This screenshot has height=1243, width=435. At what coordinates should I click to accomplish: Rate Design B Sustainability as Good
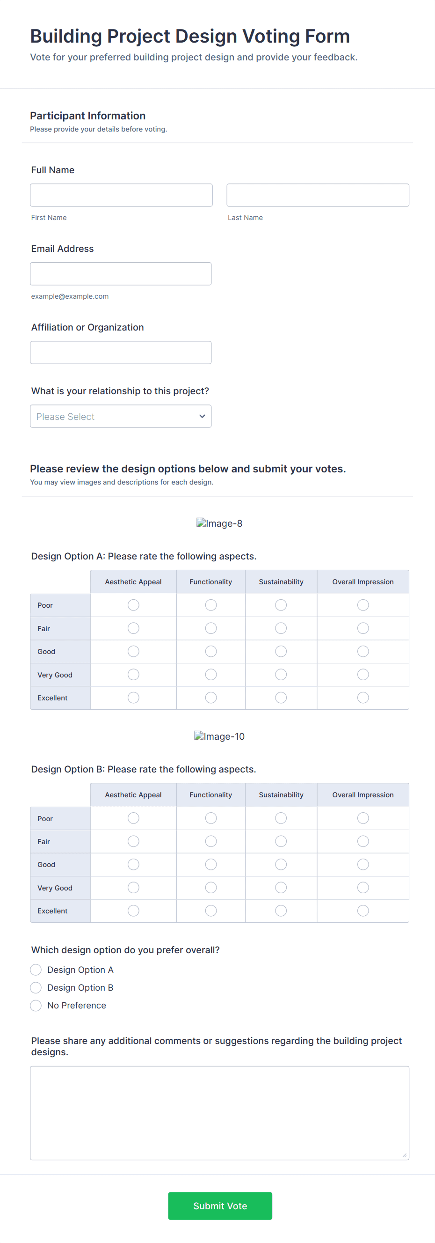coord(281,864)
